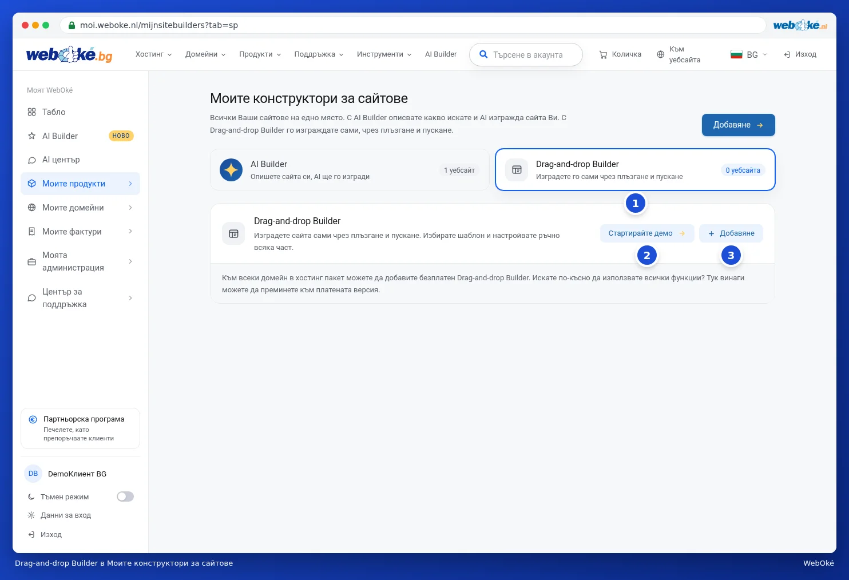Go to Табло in sidebar
Image resolution: width=849 pixels, height=580 pixels.
[x=80, y=112]
